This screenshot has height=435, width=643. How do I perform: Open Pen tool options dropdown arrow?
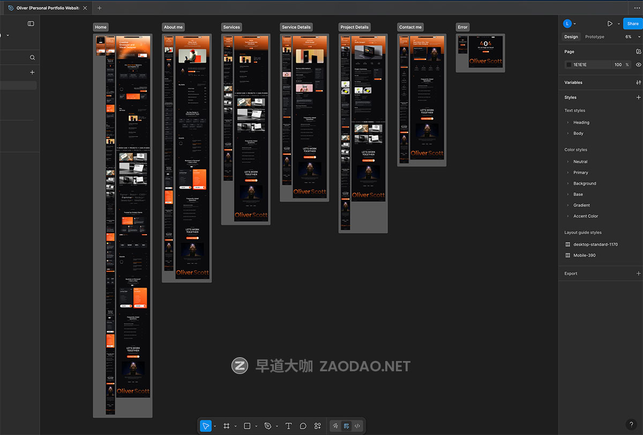pos(276,426)
